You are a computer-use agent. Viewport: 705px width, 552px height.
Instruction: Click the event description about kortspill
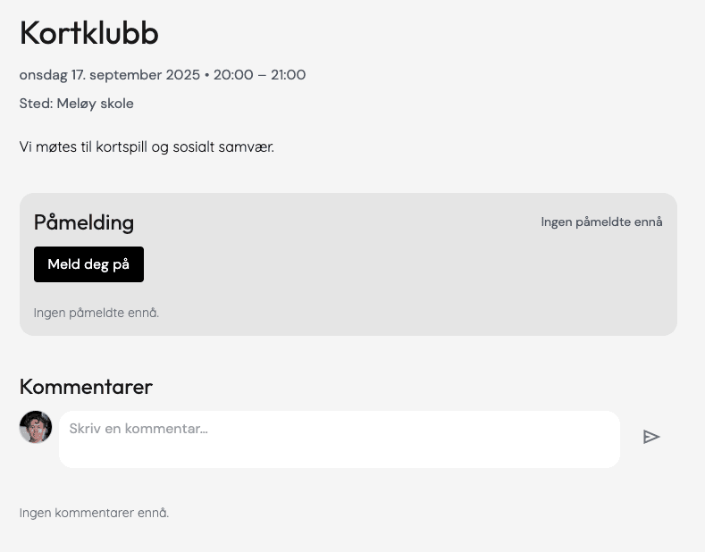pyautogui.click(x=147, y=146)
